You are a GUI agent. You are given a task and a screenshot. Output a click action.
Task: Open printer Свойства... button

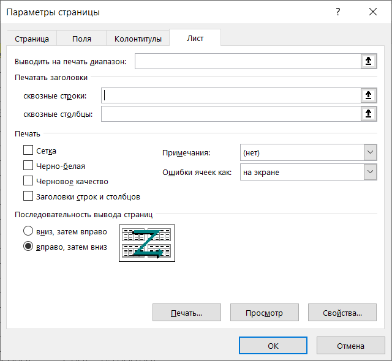pyautogui.click(x=342, y=313)
